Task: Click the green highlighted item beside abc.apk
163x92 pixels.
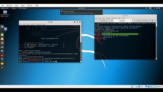Action: click(x=120, y=34)
